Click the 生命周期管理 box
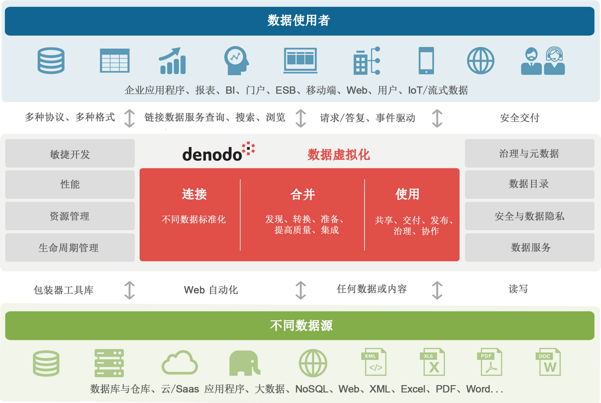 70,247
